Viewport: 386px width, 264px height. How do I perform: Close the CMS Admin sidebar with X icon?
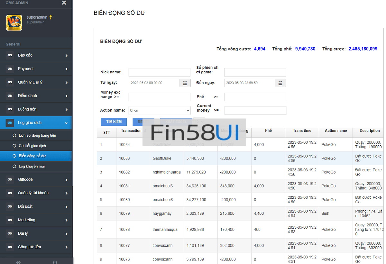[64, 3]
